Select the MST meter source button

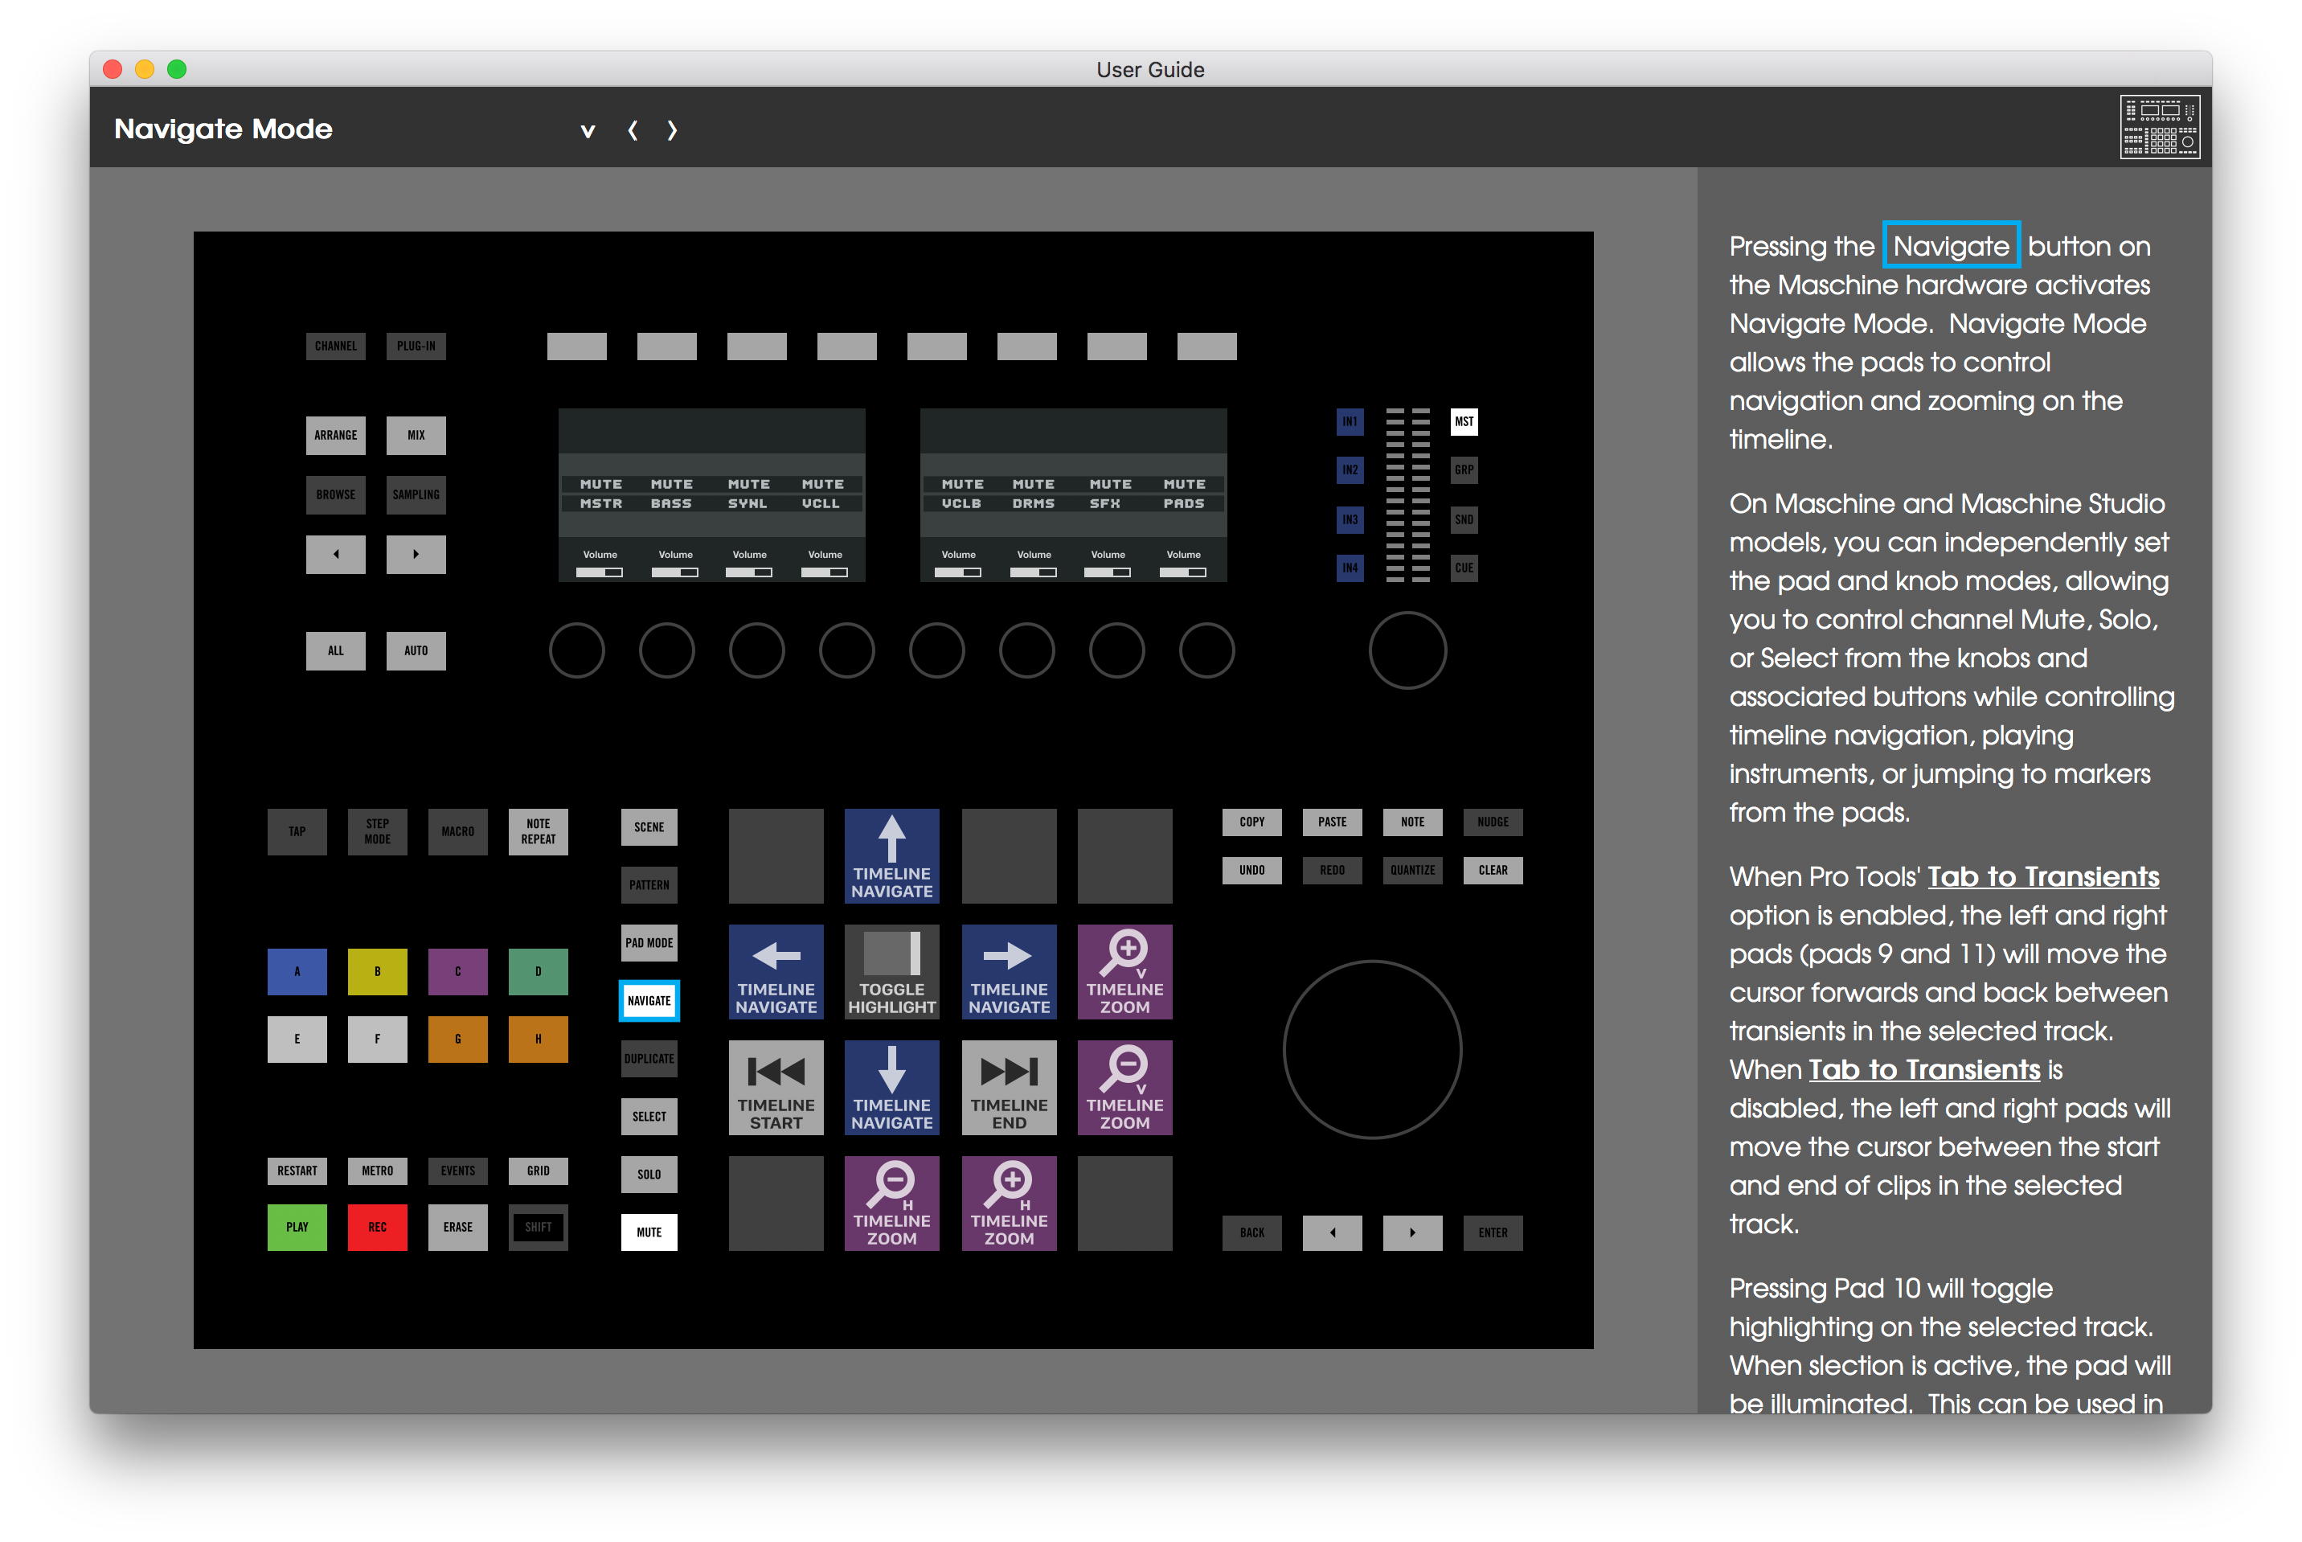(1464, 422)
